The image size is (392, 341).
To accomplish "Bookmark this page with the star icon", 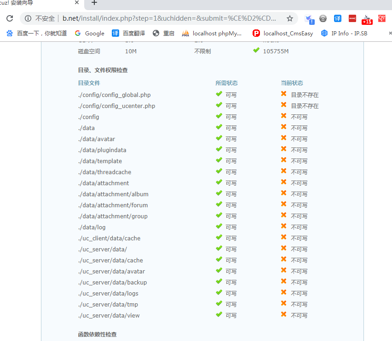I will 289,19.
